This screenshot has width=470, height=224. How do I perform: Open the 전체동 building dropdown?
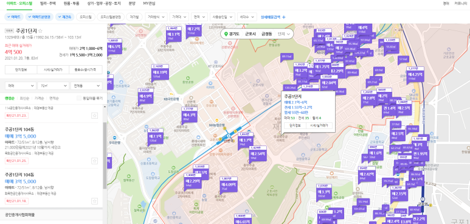click(86, 86)
